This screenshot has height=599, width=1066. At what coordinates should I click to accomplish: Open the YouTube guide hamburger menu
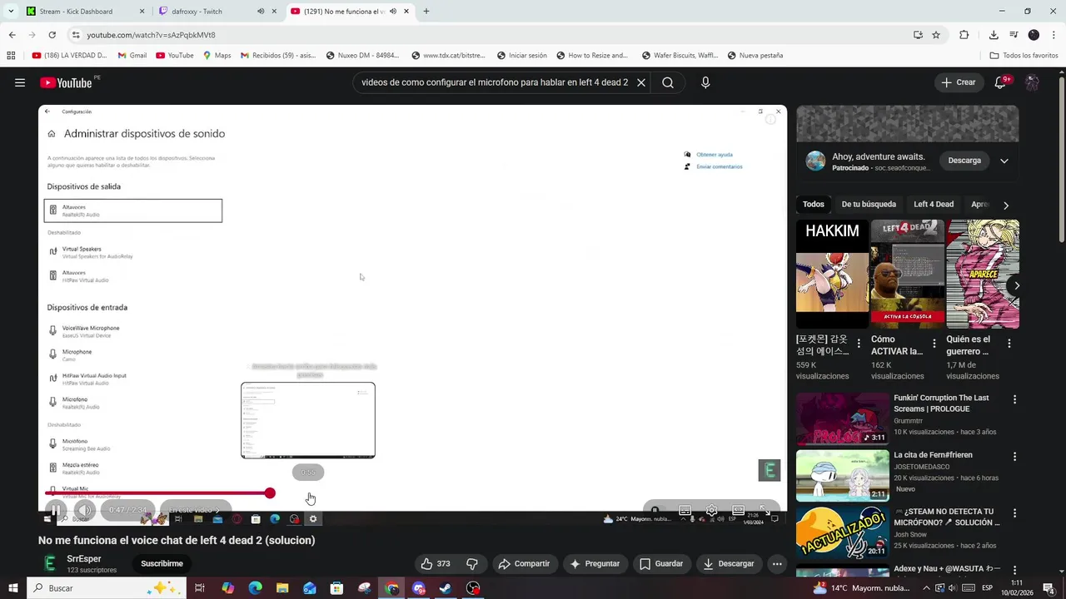pos(20,82)
